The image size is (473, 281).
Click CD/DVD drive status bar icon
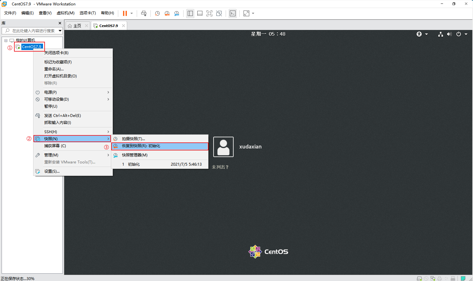pyautogui.click(x=426, y=278)
